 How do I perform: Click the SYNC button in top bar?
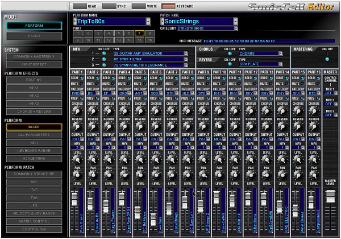(x=109, y=6)
